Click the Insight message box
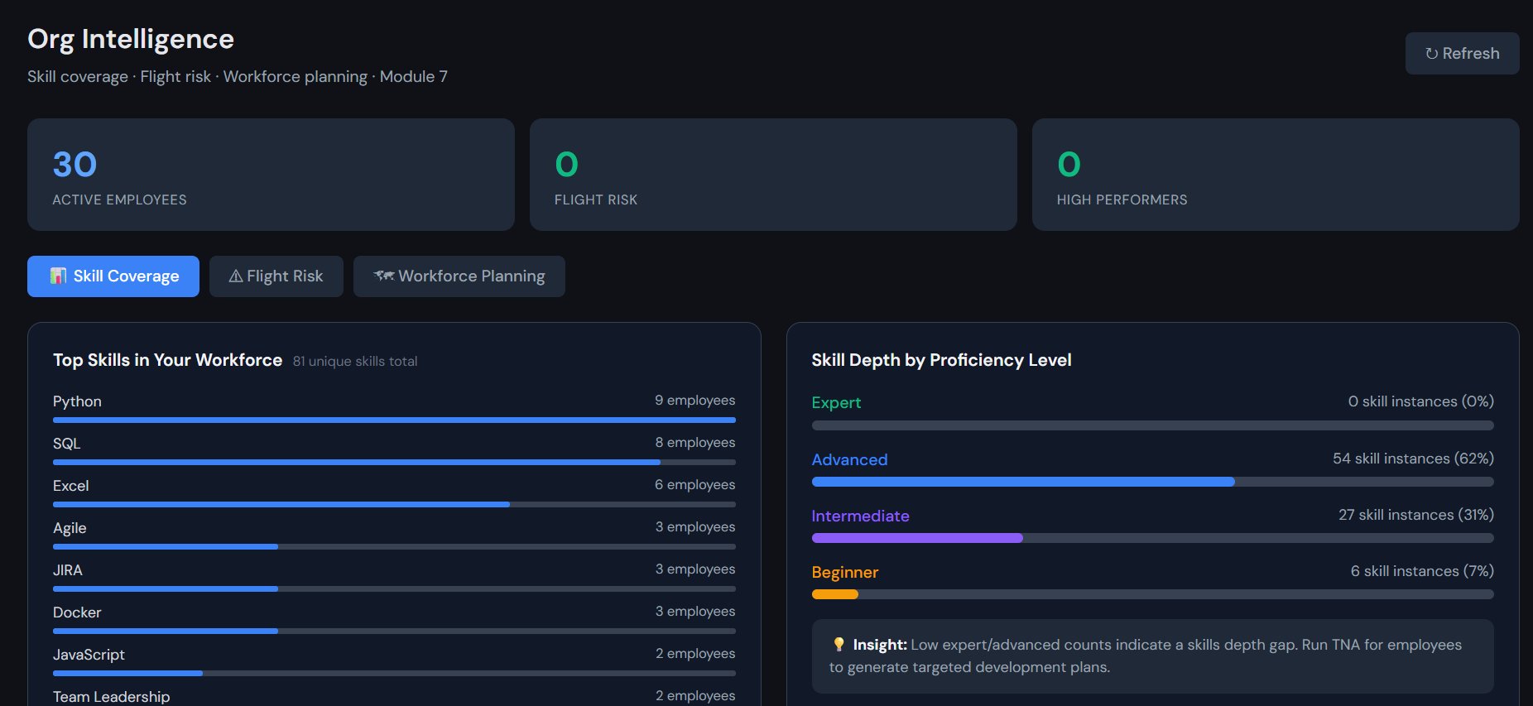Screen dimensions: 1533x706 click(x=1153, y=656)
